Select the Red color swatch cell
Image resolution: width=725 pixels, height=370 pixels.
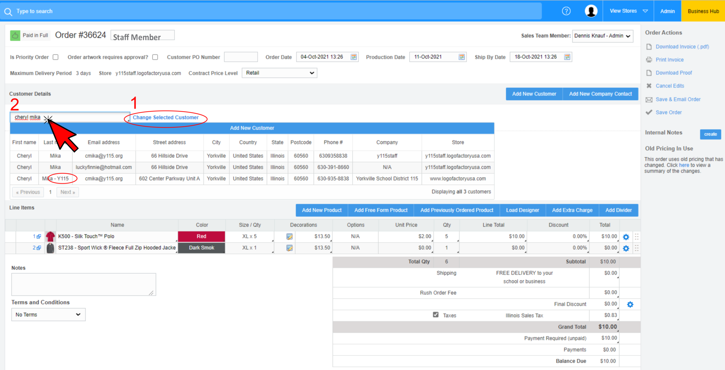[201, 236]
